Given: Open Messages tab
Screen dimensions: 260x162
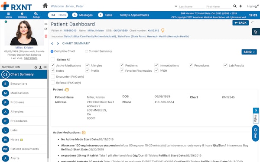Looking at the screenshot, I should (82, 15).
